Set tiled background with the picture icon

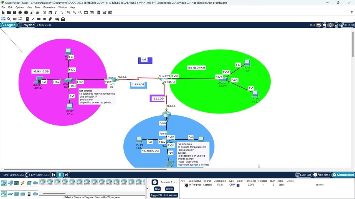tap(336, 25)
